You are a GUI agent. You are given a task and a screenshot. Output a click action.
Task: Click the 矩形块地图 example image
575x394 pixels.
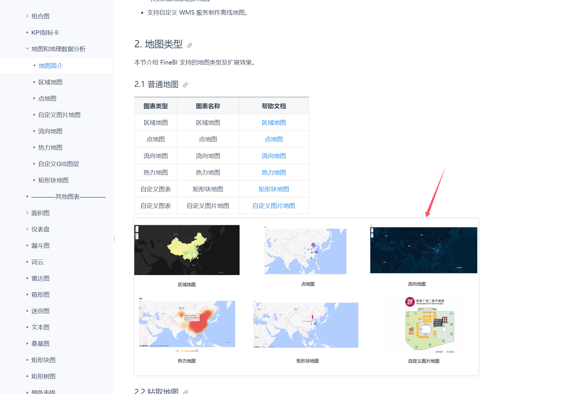pyautogui.click(x=306, y=325)
